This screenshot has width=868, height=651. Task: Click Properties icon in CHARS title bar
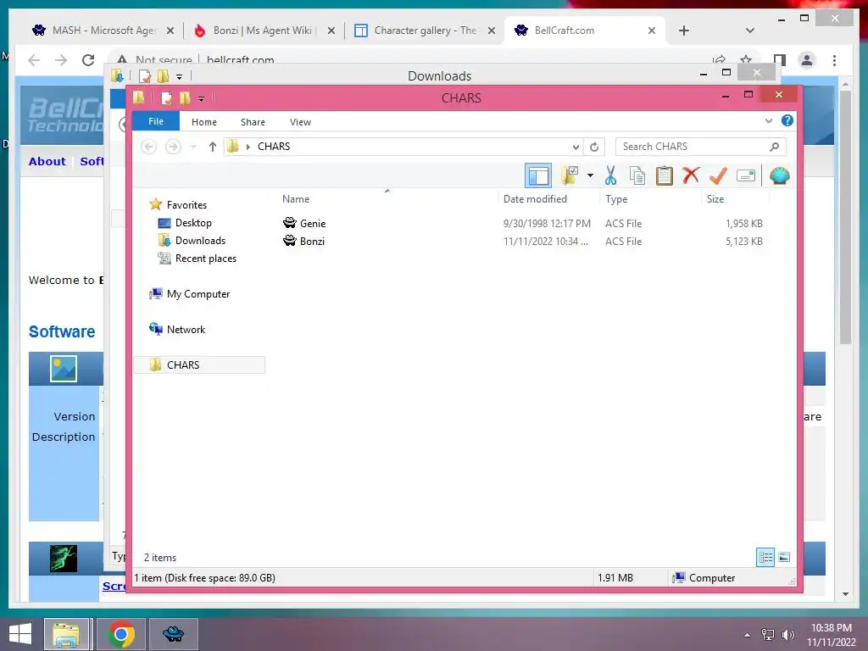point(166,98)
